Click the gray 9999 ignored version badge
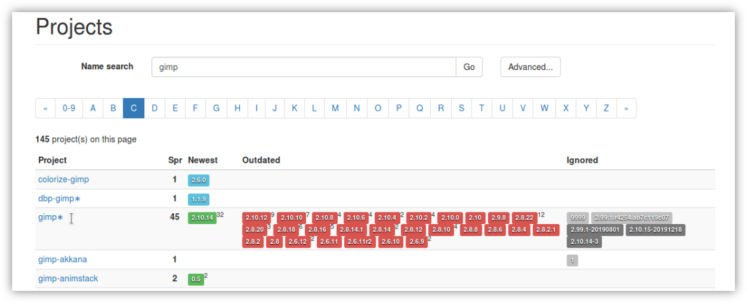Image resolution: width=747 pixels, height=303 pixels. pos(577,218)
